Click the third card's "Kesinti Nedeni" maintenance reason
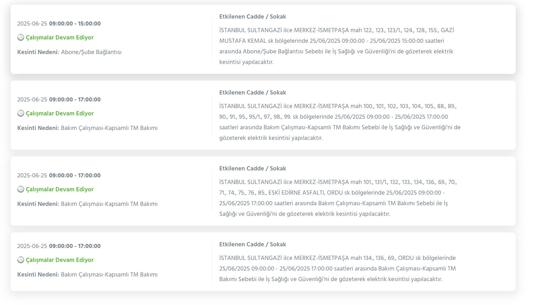The image size is (541, 305). (x=109, y=204)
